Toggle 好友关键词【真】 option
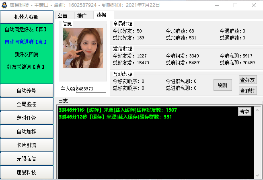The height and width of the screenshot is (180, 263). pyautogui.click(x=26, y=67)
